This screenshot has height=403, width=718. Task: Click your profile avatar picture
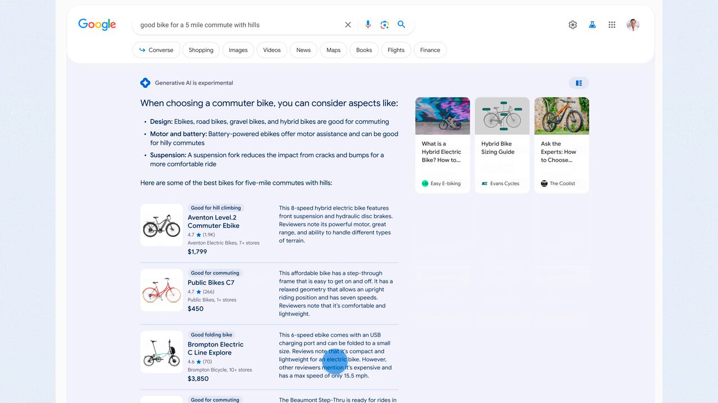coord(633,25)
